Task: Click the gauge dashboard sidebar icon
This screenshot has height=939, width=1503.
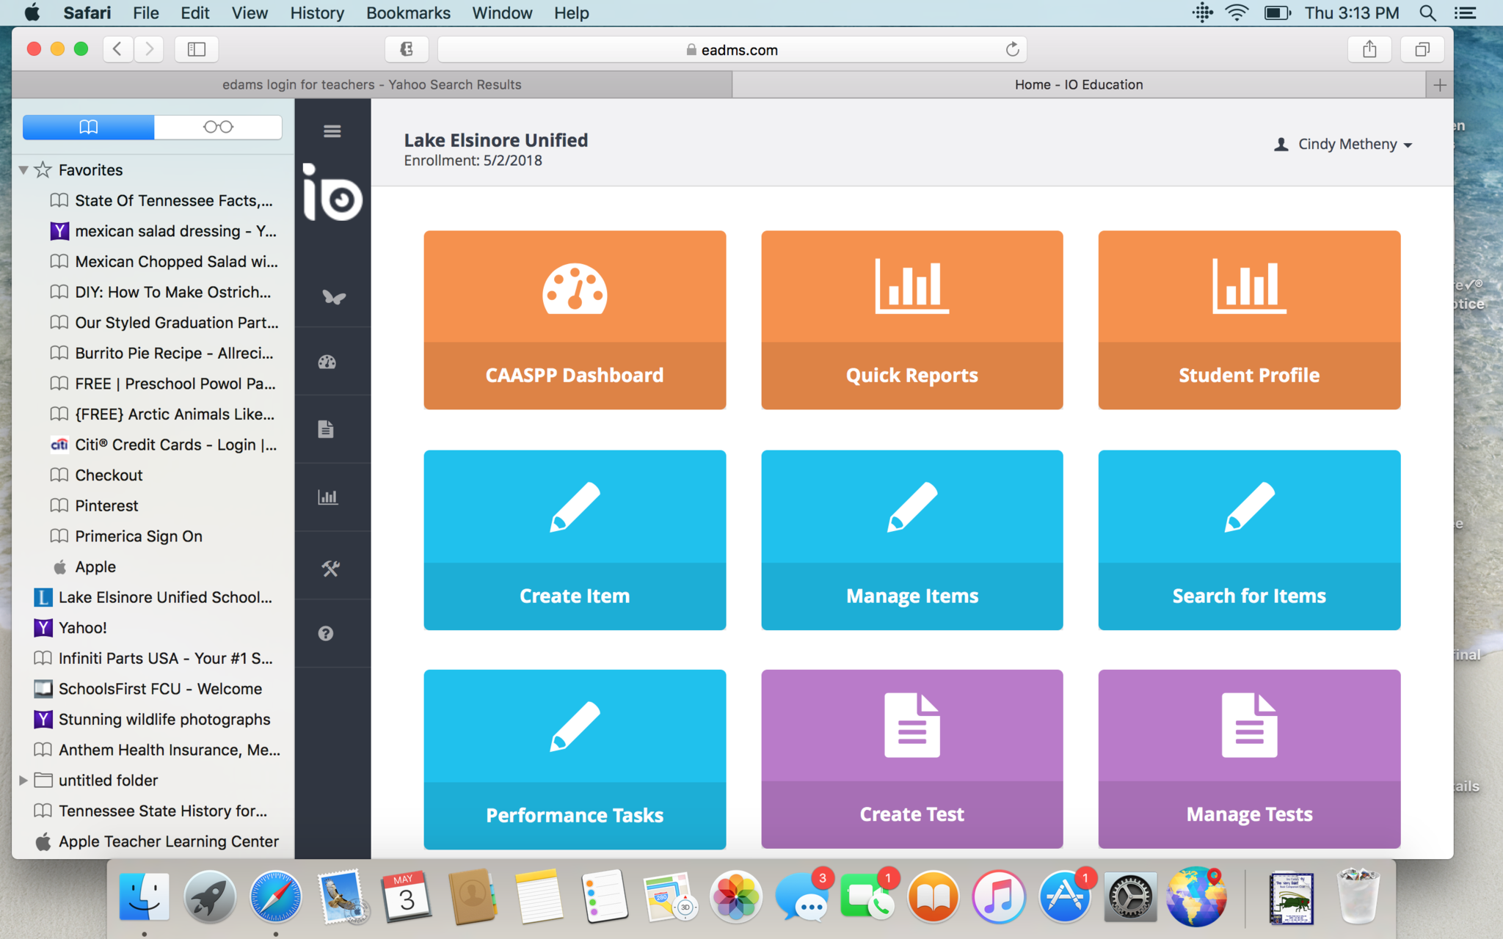Action: [x=327, y=362]
